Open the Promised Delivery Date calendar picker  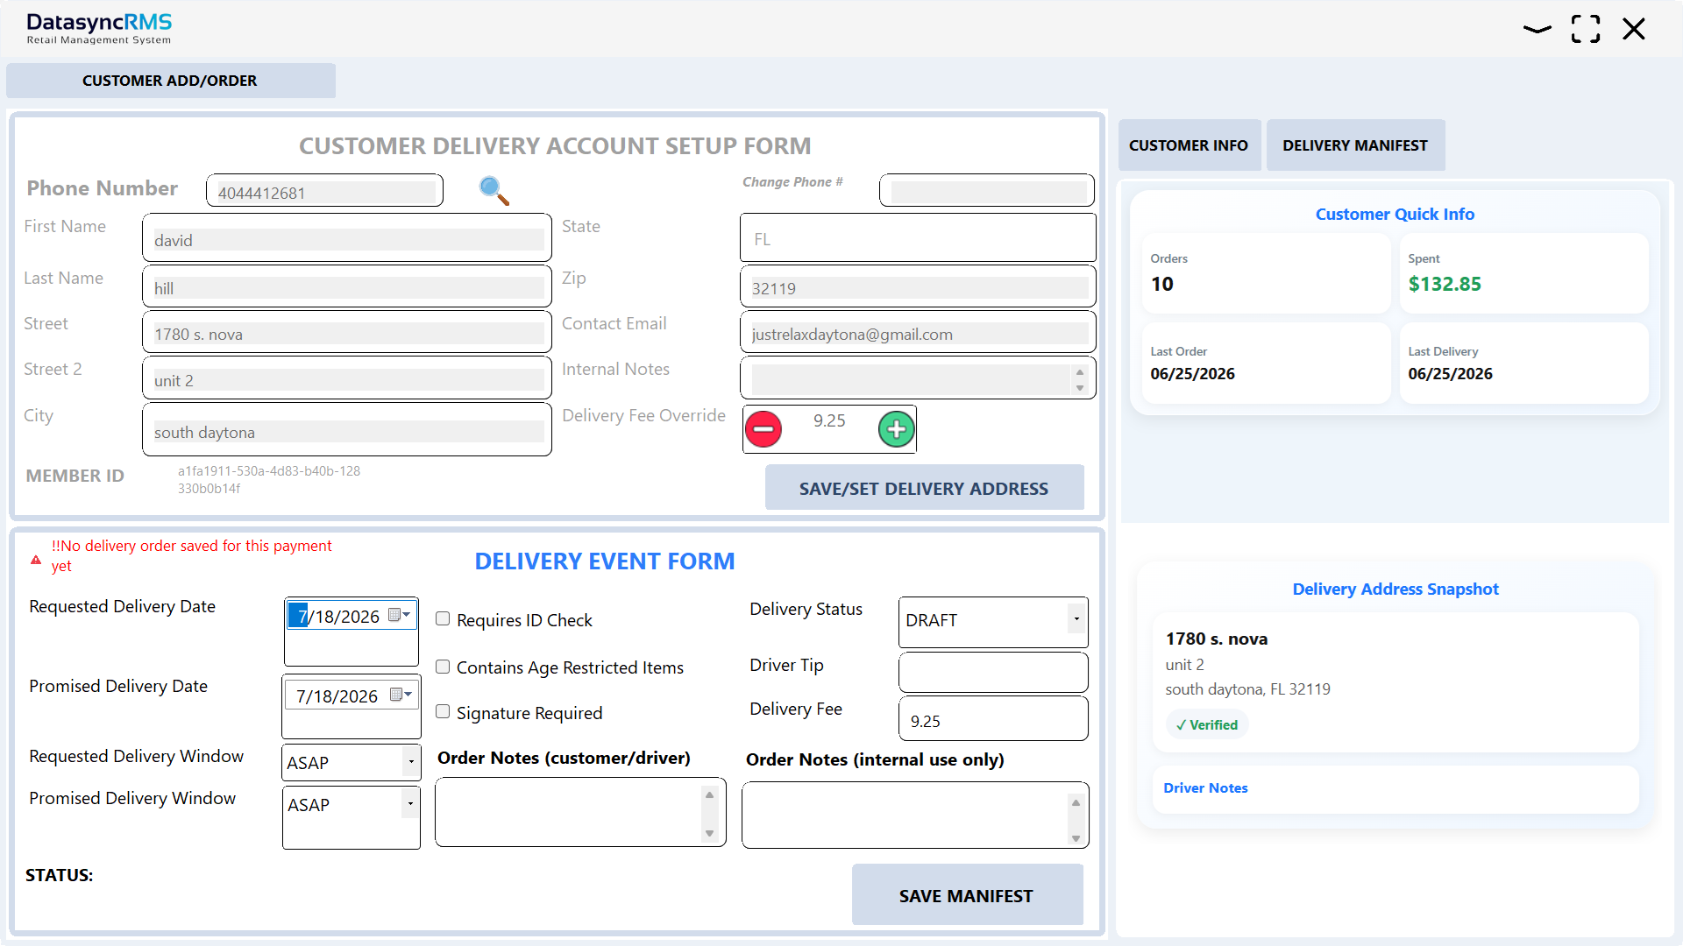(x=401, y=695)
